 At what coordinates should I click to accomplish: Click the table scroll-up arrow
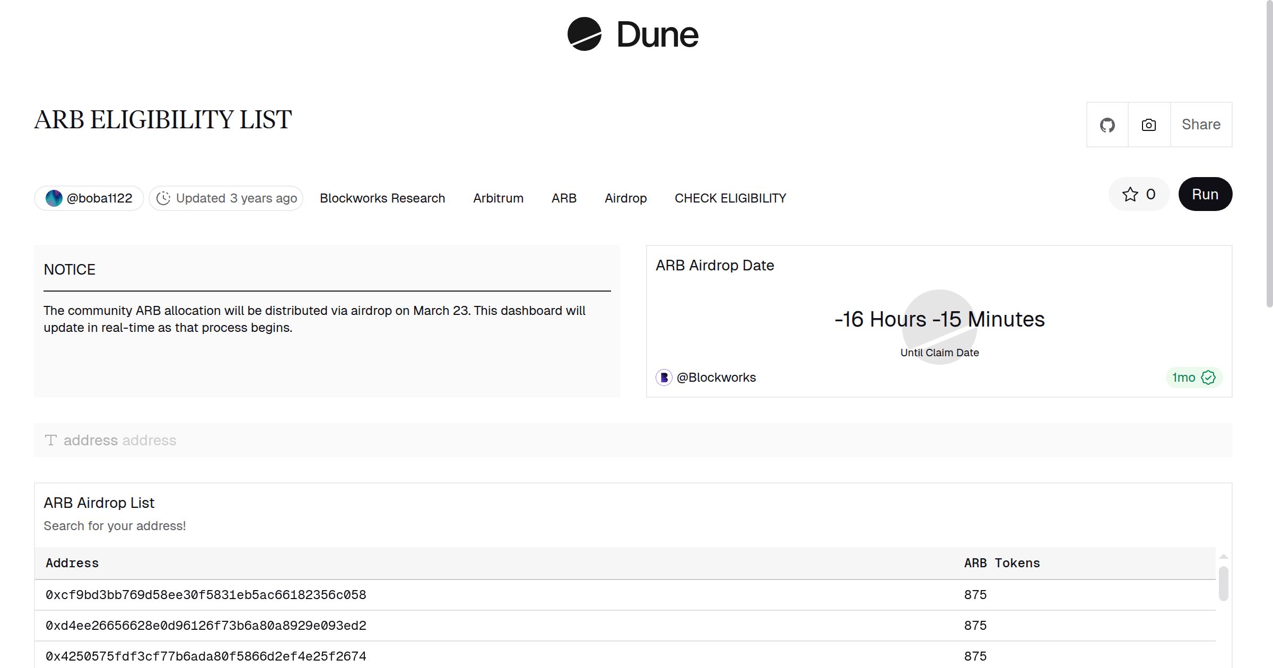1223,557
